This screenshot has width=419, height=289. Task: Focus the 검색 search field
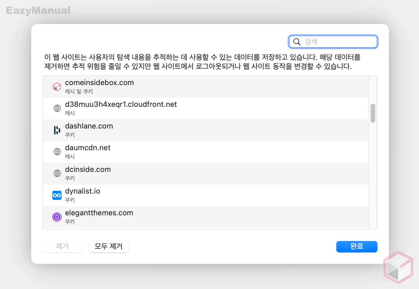coord(333,42)
